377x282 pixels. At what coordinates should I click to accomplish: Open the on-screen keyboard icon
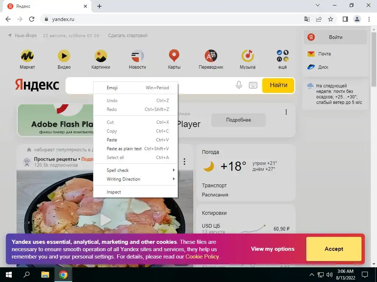click(253, 85)
